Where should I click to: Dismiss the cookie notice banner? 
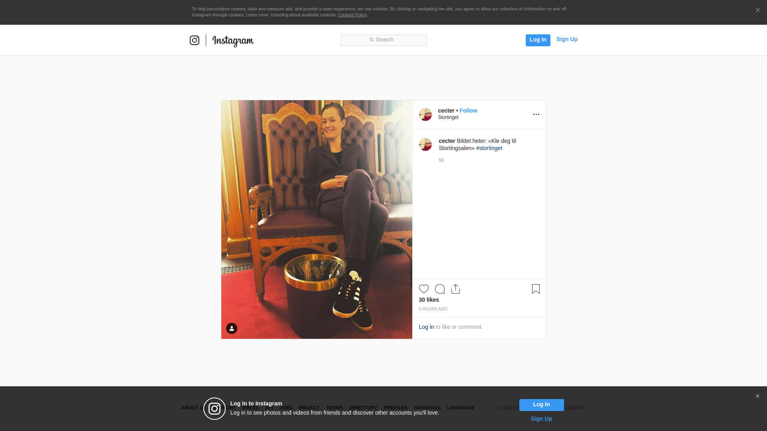pos(757,10)
